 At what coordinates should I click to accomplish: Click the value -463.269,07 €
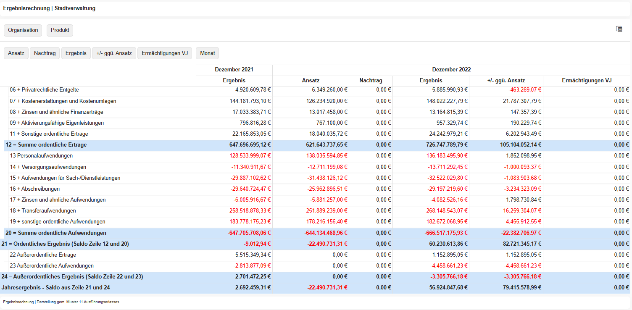click(x=525, y=90)
